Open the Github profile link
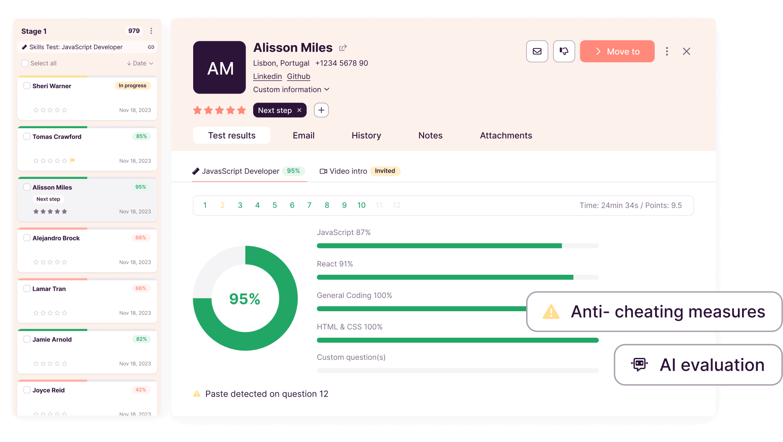The height and width of the screenshot is (442, 783). 298,76
